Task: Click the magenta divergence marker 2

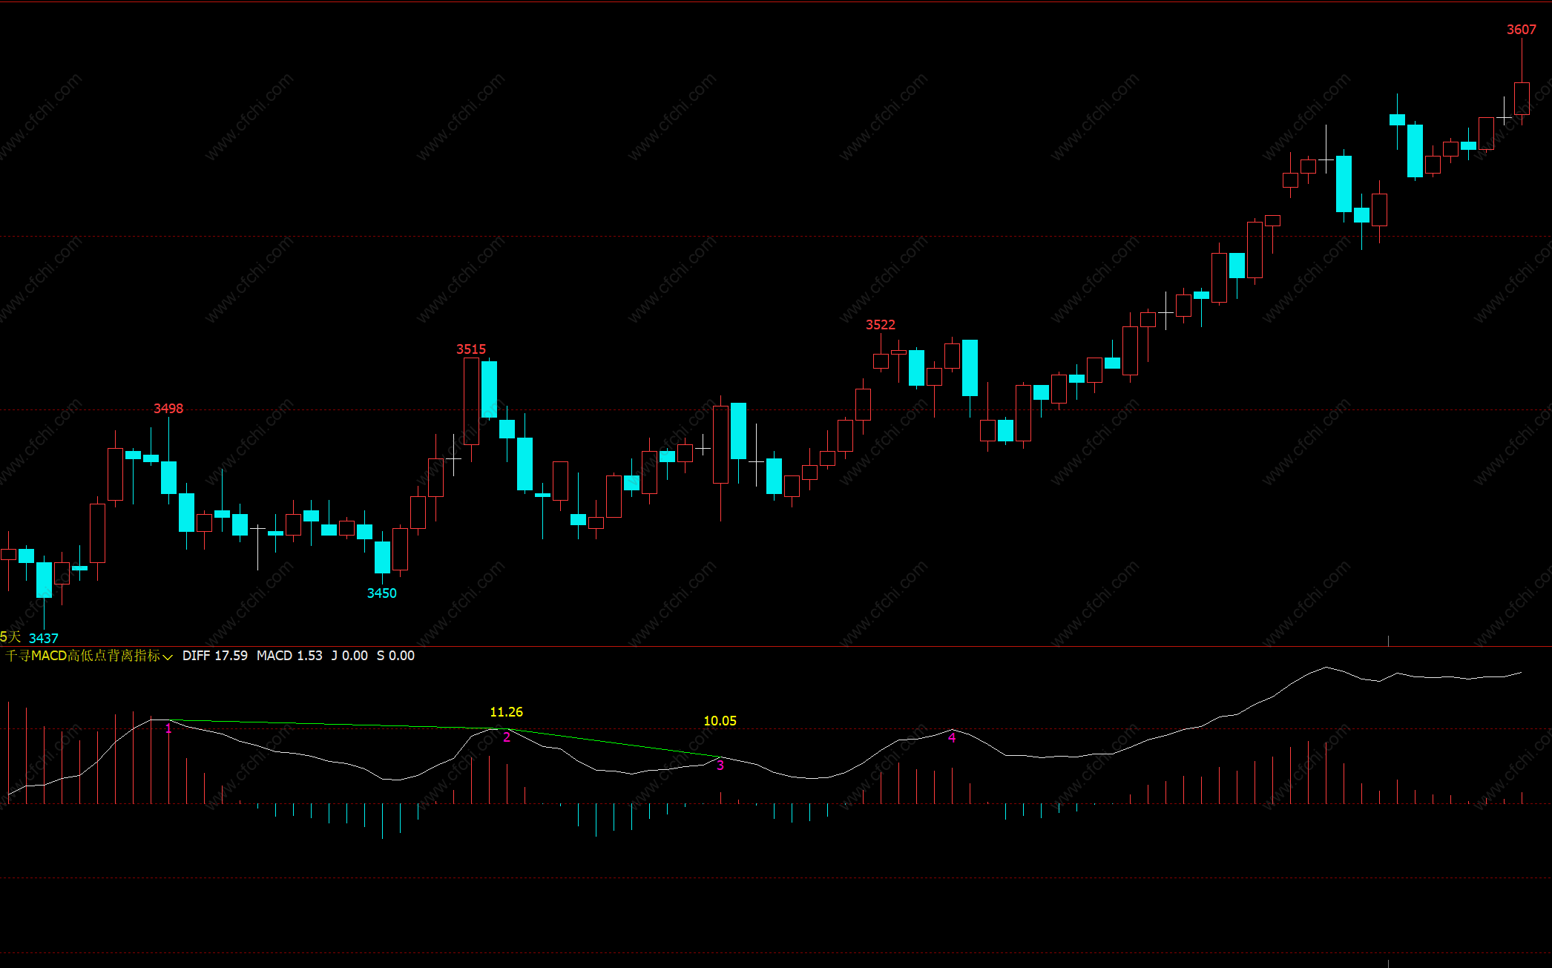Action: [507, 737]
